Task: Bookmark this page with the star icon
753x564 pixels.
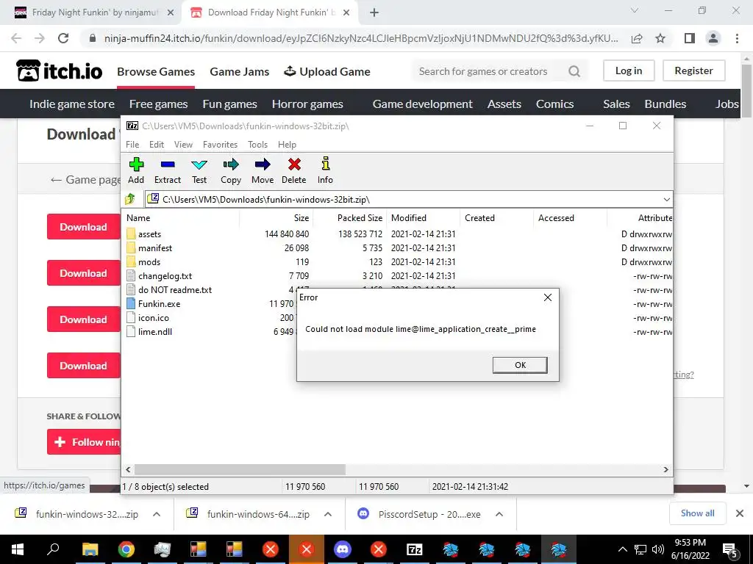Action: coord(660,38)
